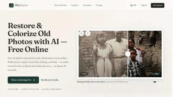
Task: Go to Examples in navigation
Action: coord(87,5)
